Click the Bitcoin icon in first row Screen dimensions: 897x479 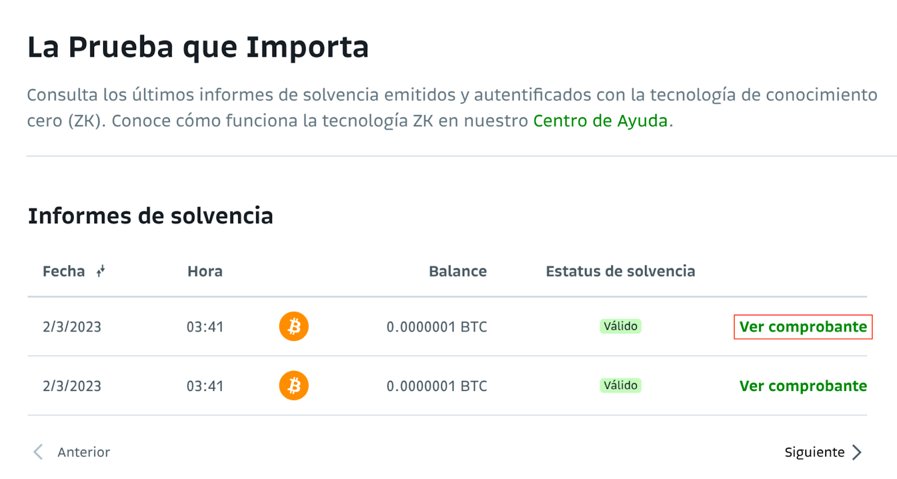(x=294, y=326)
